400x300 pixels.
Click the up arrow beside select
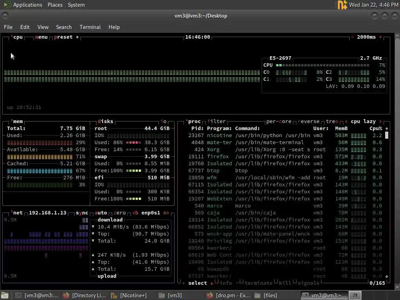184,283
